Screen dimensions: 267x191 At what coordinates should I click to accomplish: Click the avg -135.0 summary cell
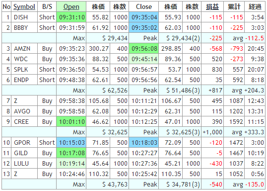tap(245, 185)
